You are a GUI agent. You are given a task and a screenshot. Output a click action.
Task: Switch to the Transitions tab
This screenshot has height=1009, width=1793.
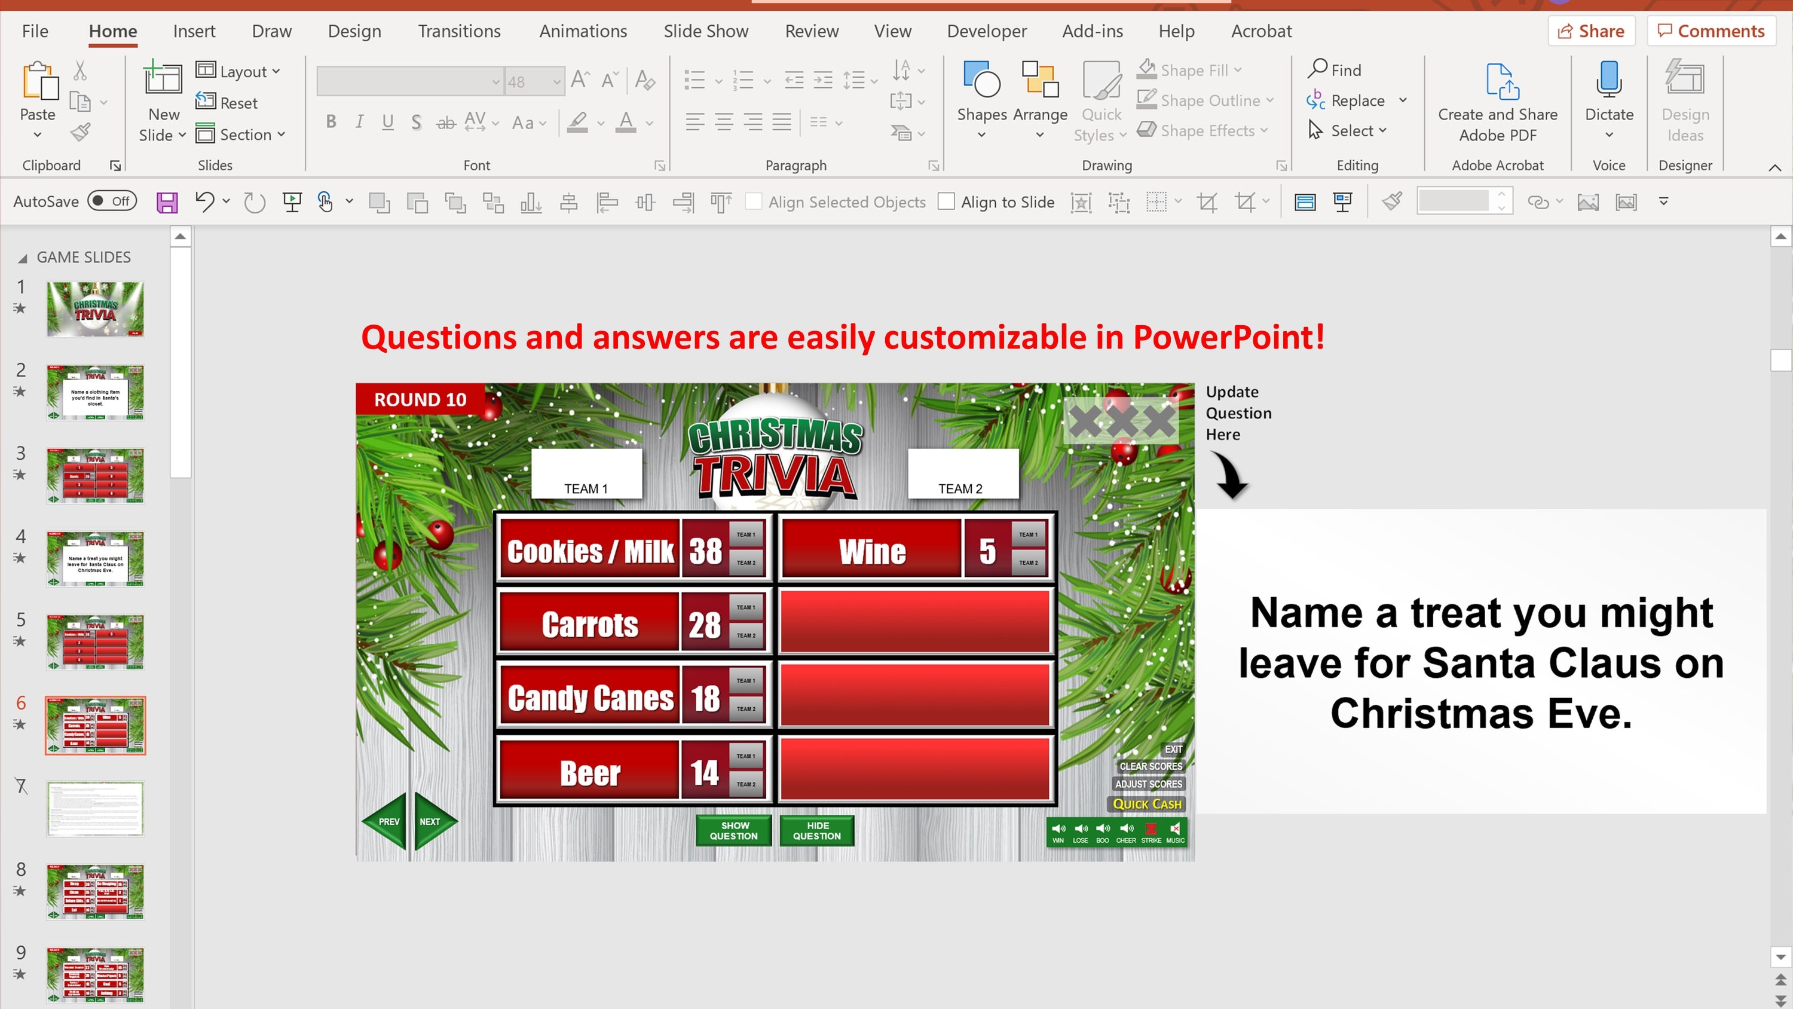tap(458, 30)
